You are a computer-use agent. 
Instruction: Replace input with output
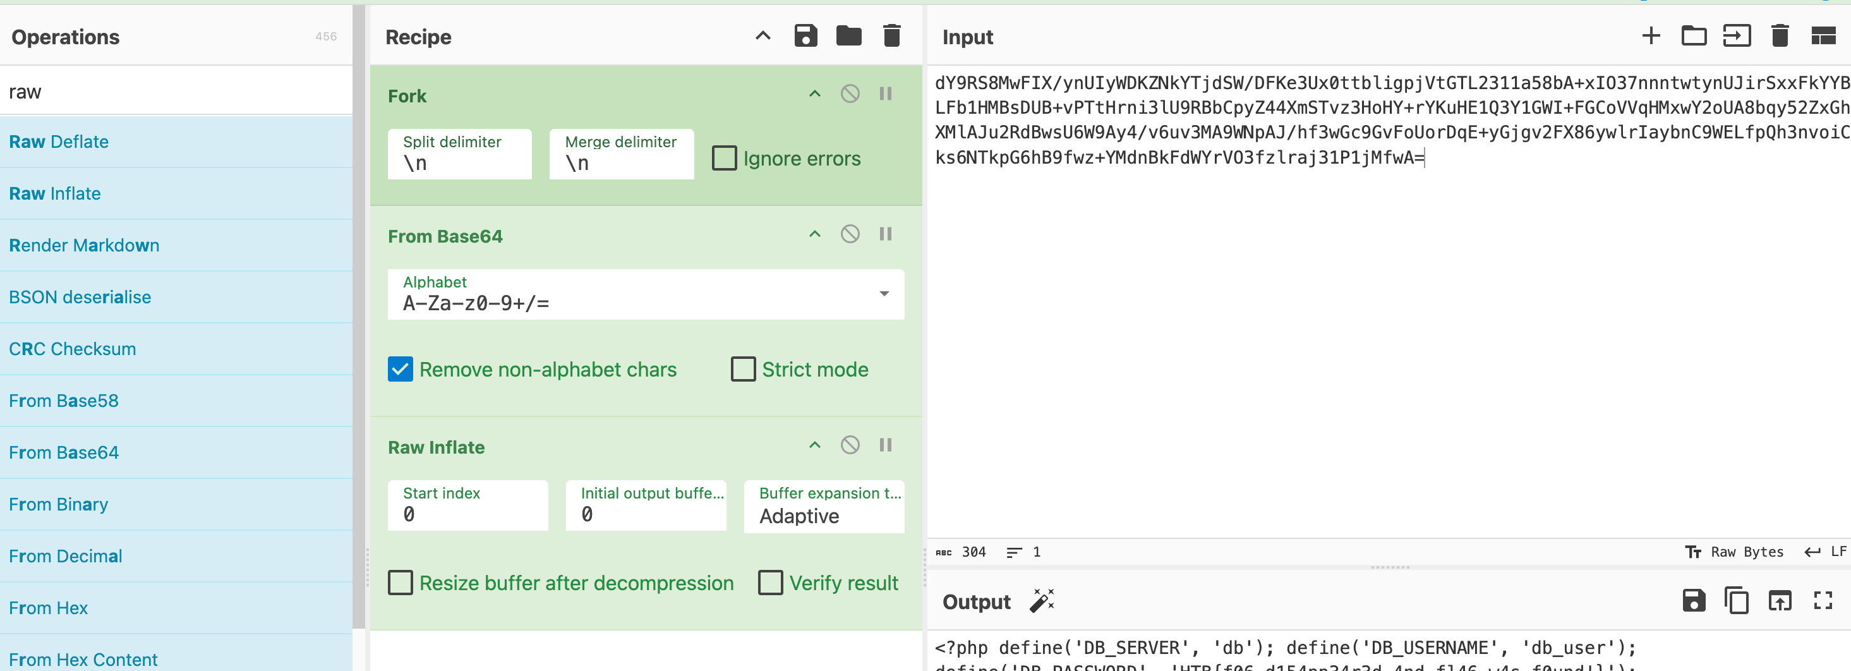(1779, 601)
